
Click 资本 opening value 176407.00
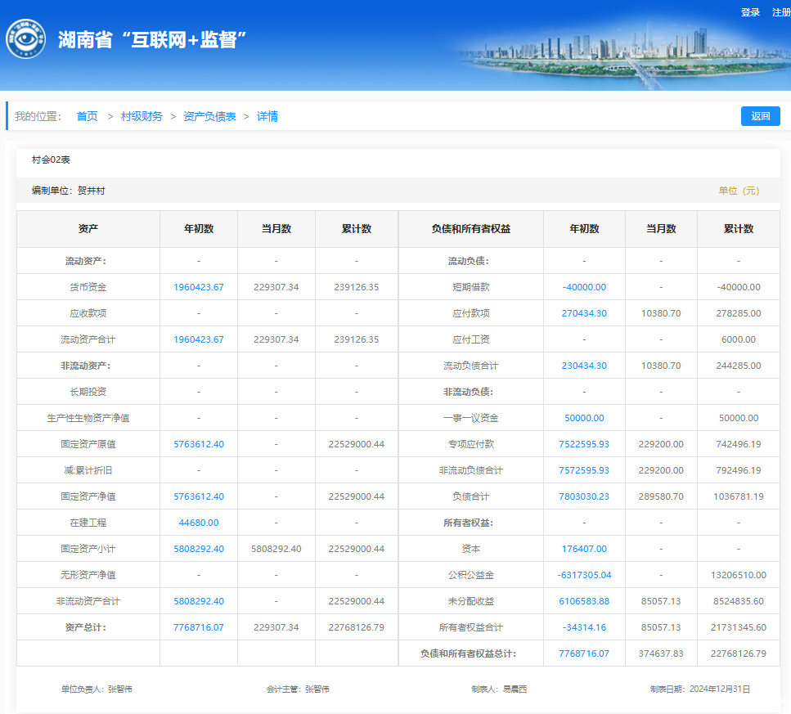click(x=584, y=549)
